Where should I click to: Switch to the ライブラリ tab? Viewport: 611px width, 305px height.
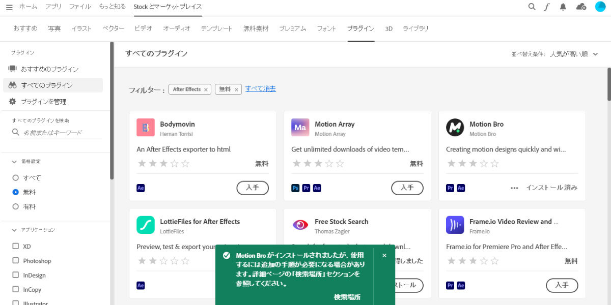(415, 28)
